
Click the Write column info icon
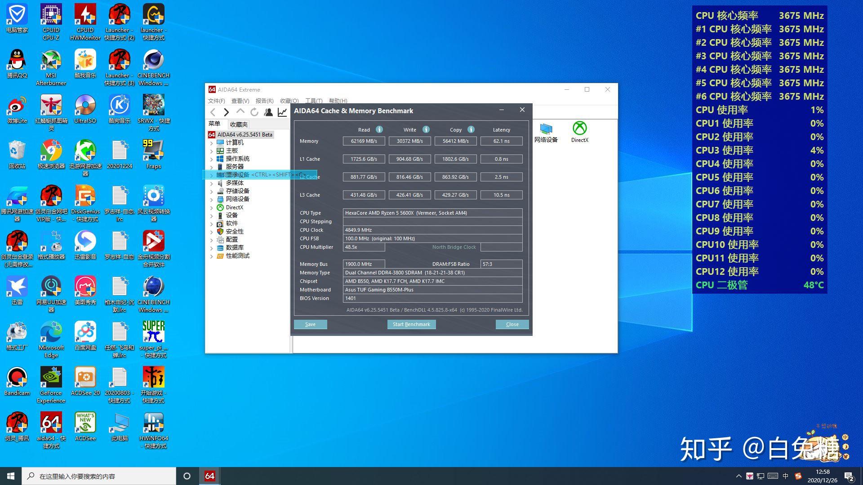point(426,129)
